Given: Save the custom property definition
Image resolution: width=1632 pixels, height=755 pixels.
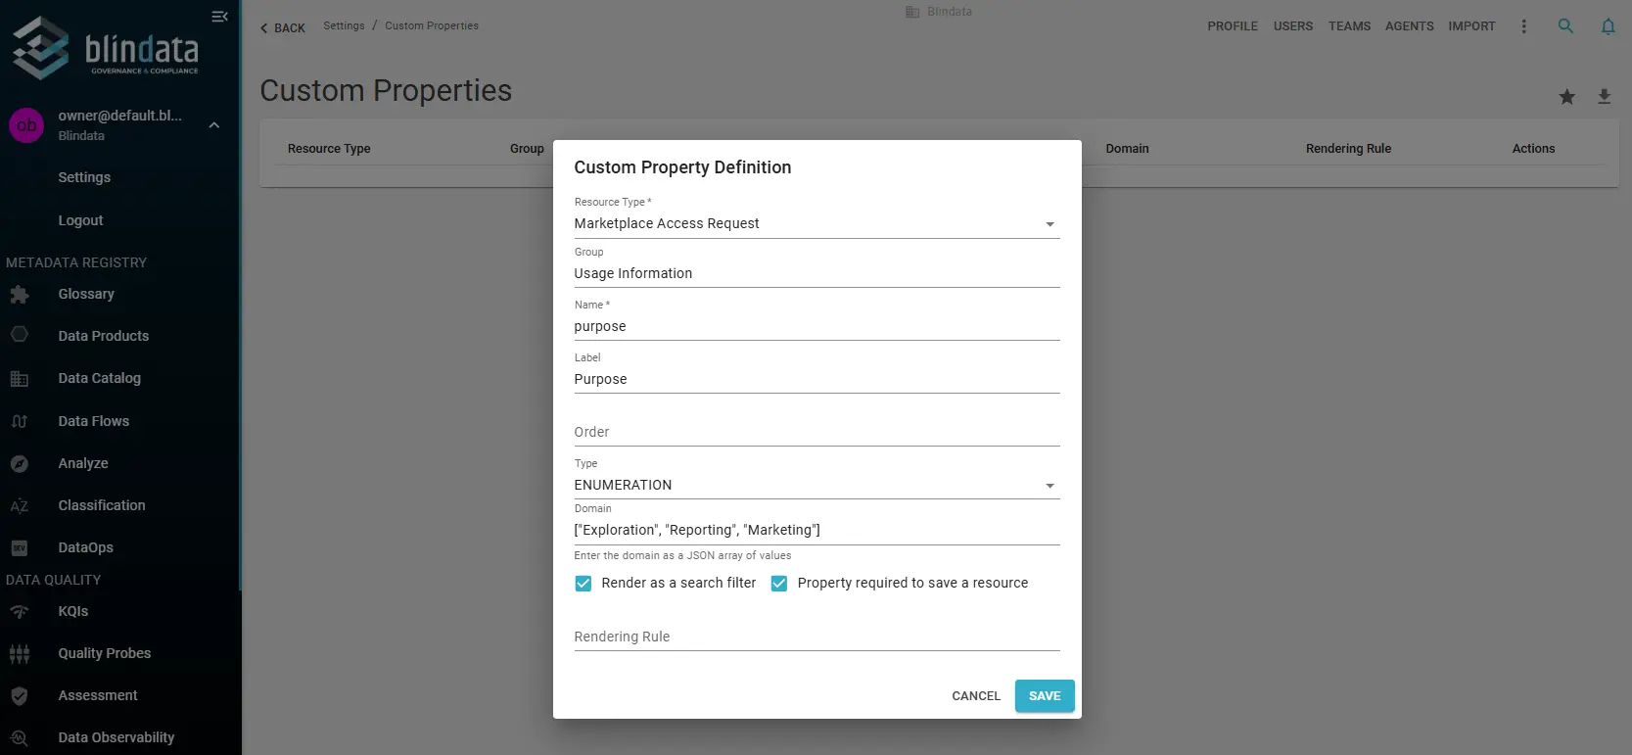Looking at the screenshot, I should [1045, 695].
